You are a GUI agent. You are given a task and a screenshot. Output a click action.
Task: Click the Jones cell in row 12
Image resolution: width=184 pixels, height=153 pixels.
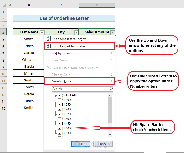point(29,87)
